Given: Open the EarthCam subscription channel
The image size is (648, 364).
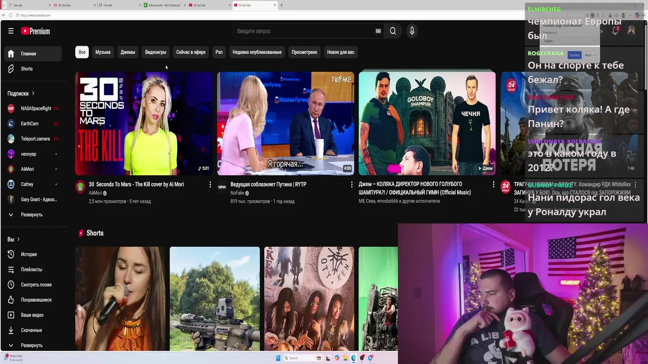Looking at the screenshot, I should click(33, 123).
